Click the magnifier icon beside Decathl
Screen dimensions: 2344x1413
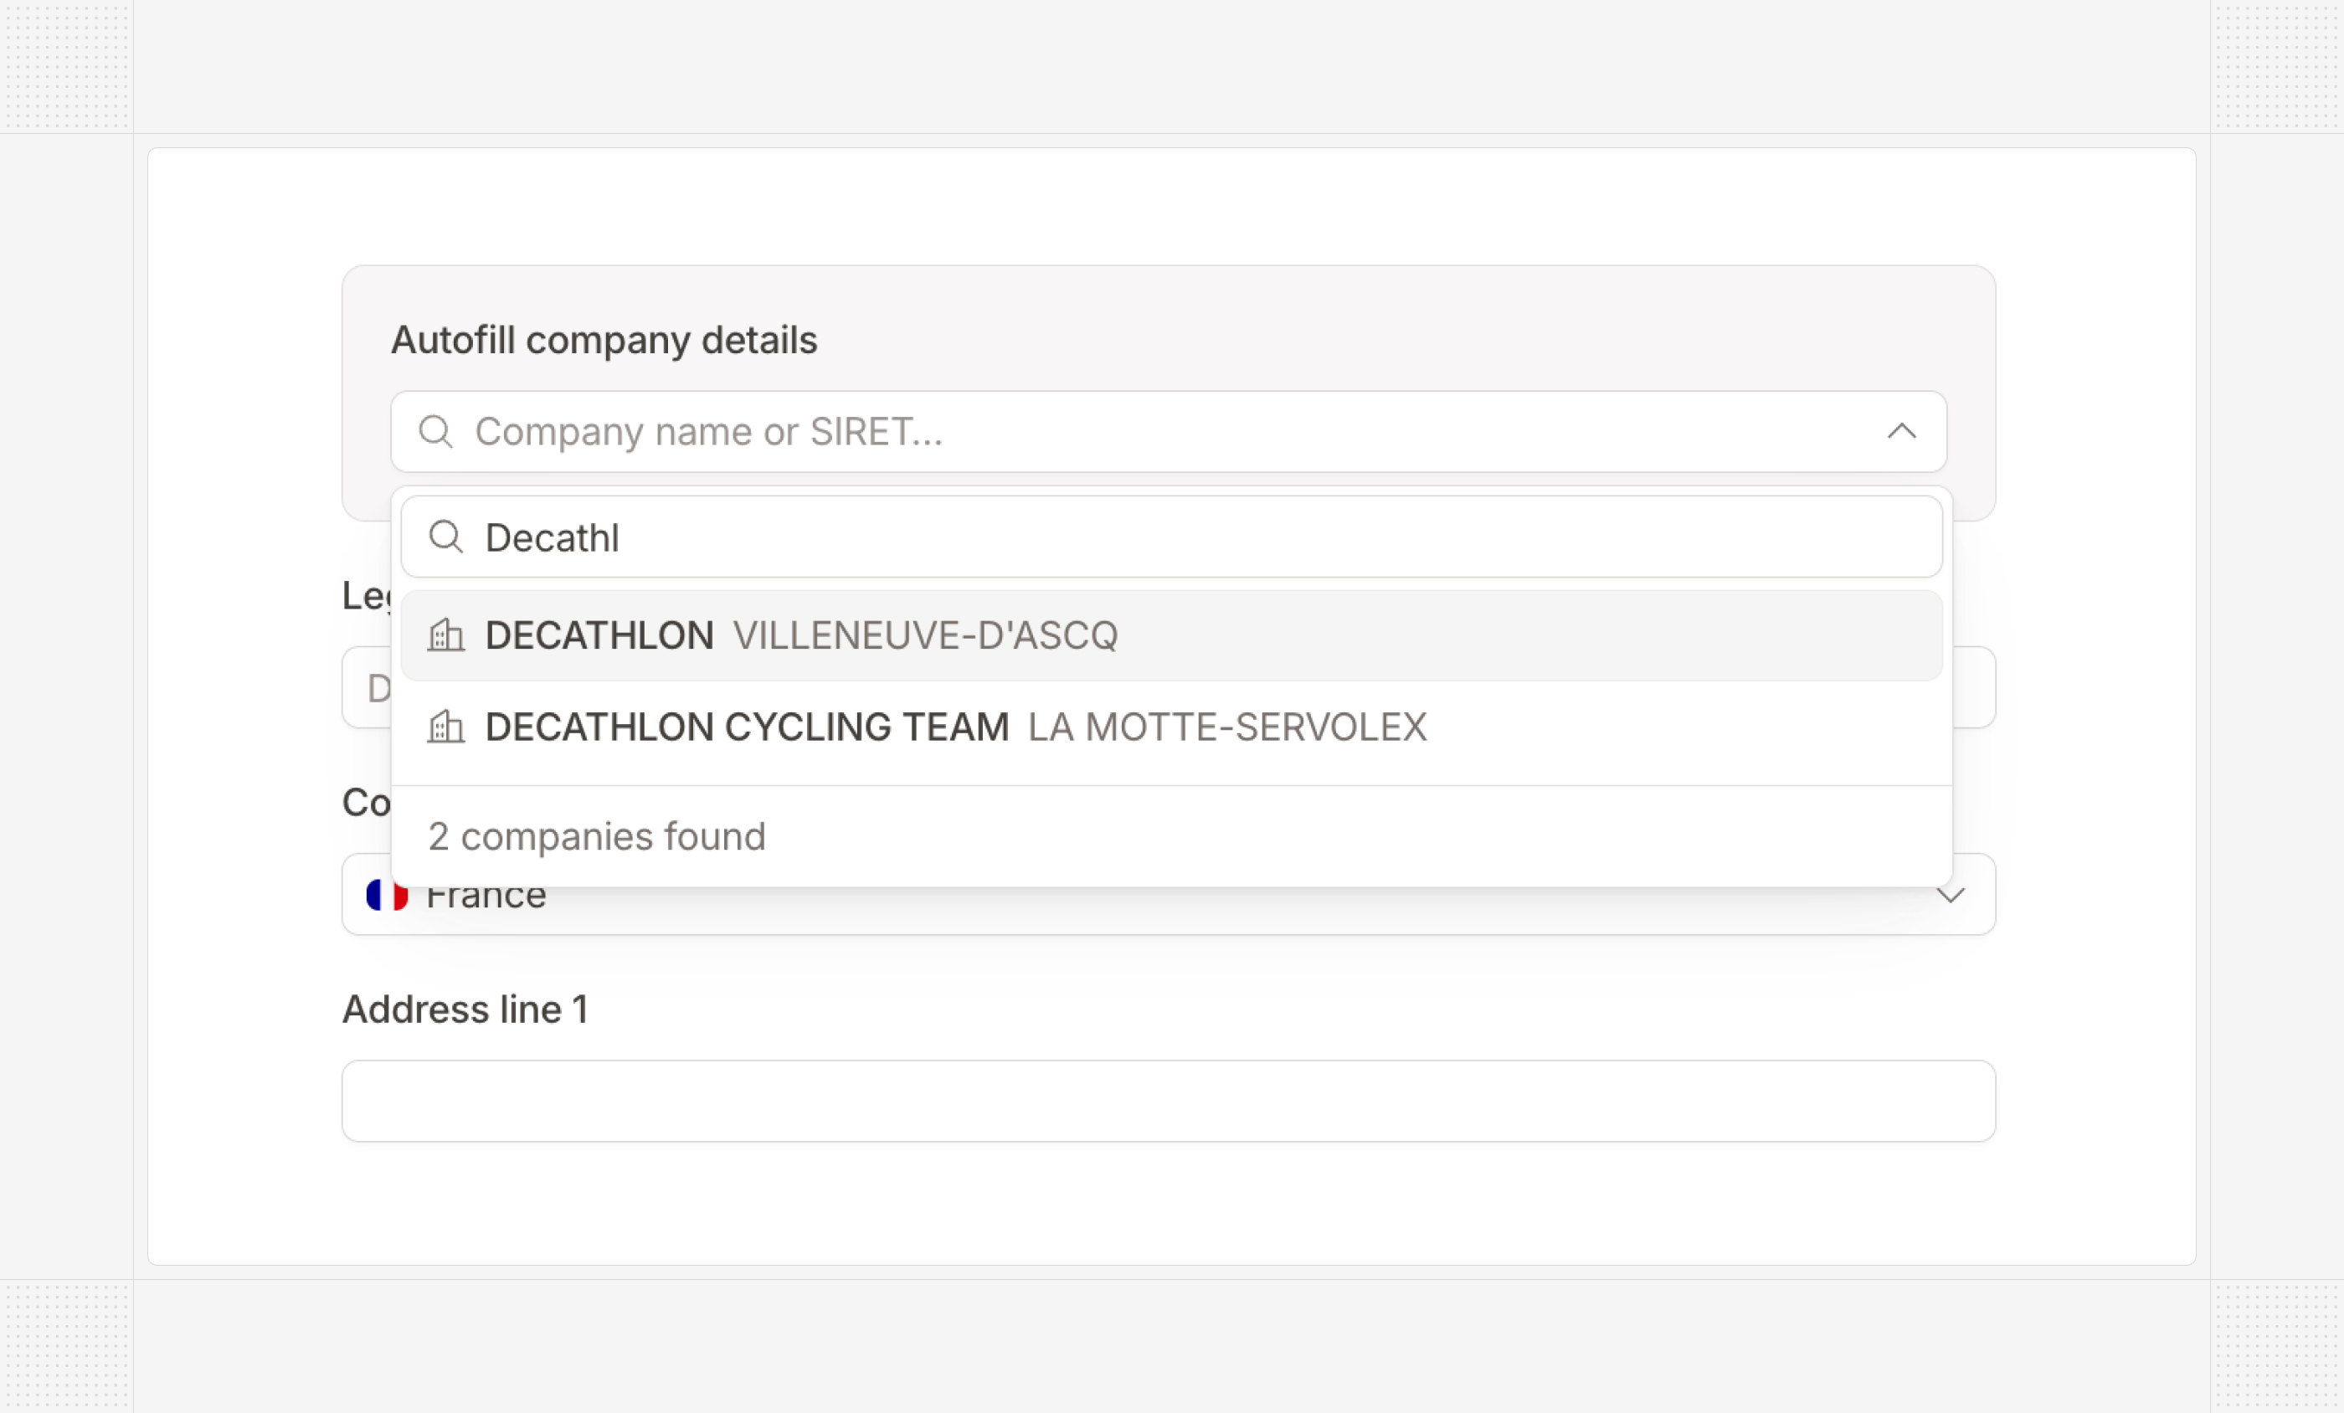point(446,537)
